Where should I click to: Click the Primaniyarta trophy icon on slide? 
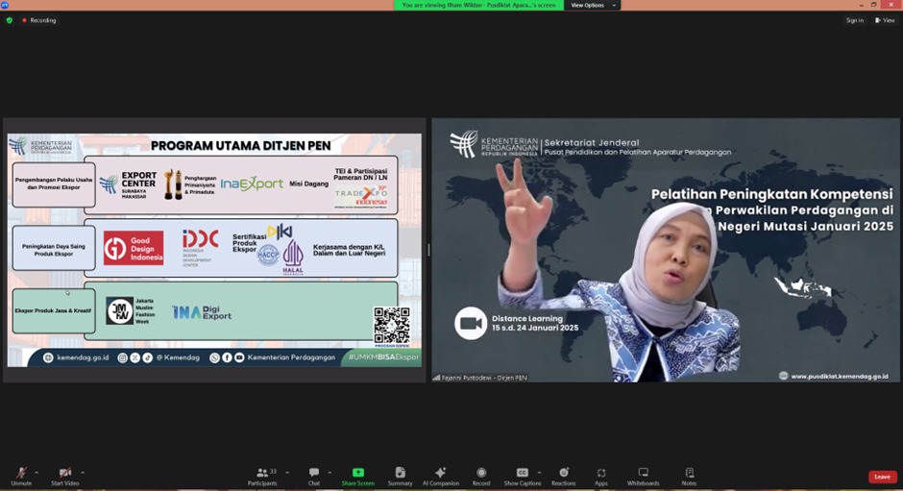pos(173,184)
